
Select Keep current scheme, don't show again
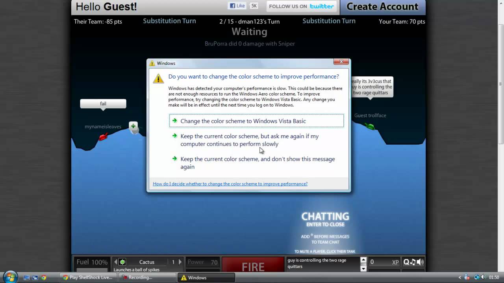pos(256,163)
